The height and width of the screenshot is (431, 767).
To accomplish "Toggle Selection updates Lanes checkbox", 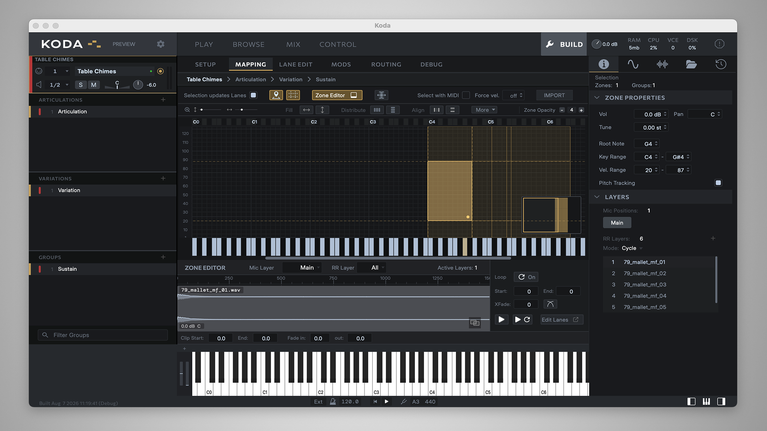I will click(x=253, y=95).
